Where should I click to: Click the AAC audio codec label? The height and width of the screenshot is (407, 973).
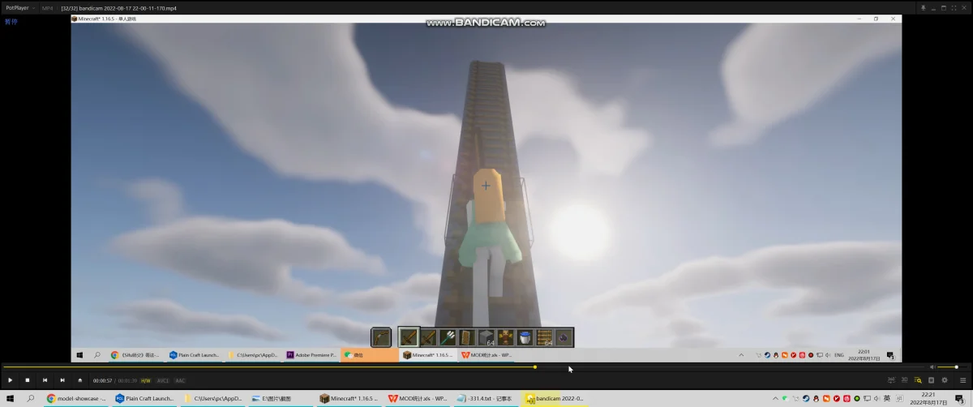(180, 380)
